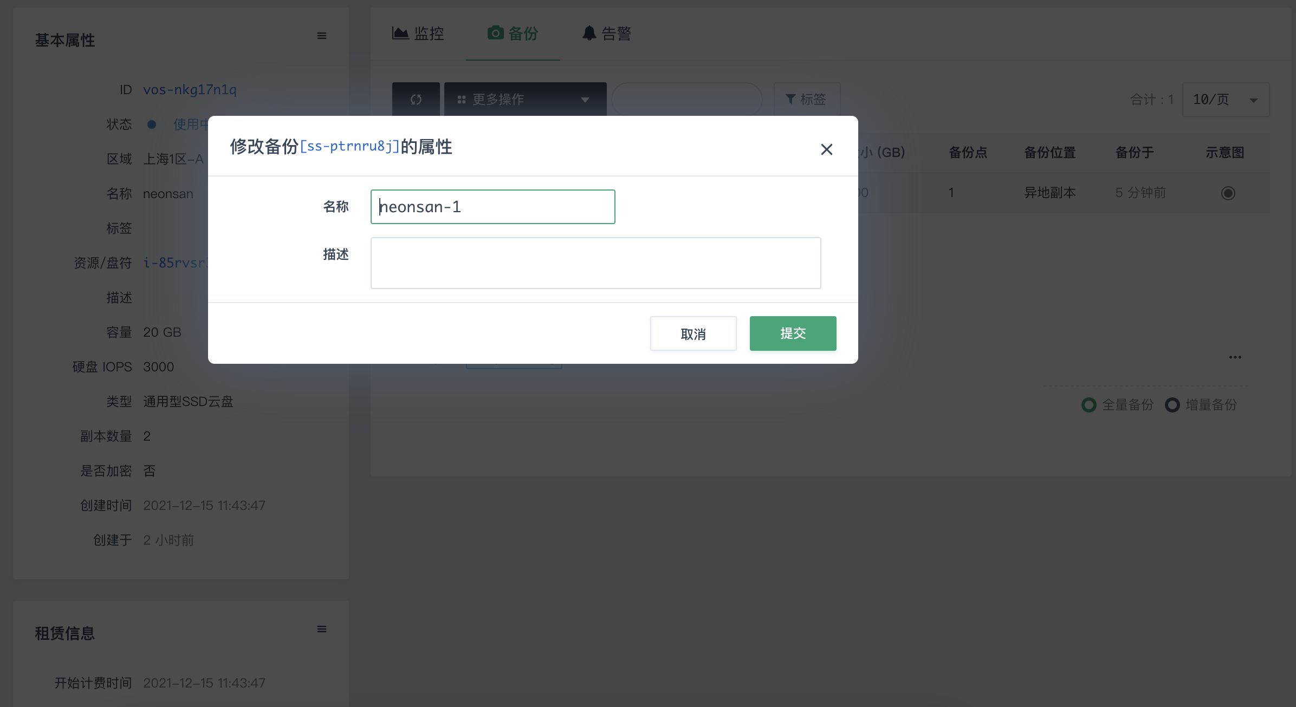
Task: Click the 2 小时前 created value
Action: click(169, 540)
